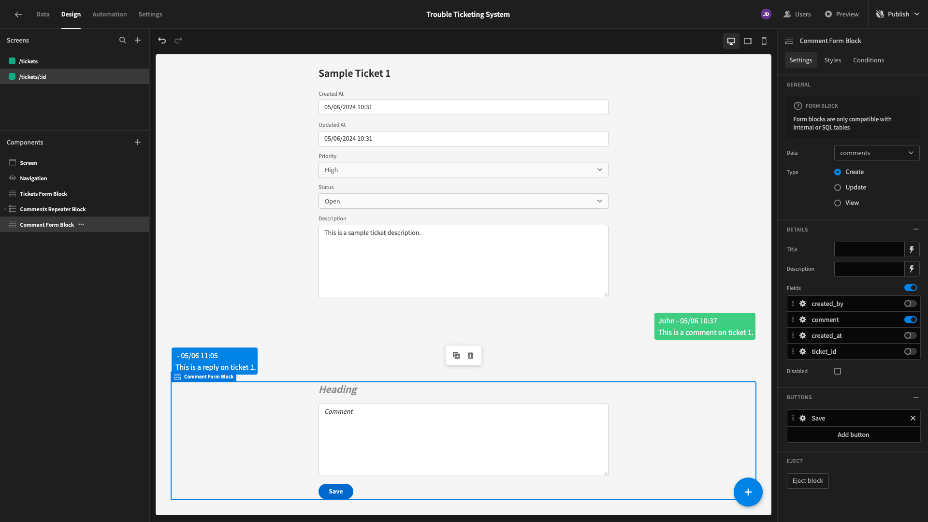Screen dimensions: 928x522
Task: Click the Eject block button
Action: [x=808, y=481]
